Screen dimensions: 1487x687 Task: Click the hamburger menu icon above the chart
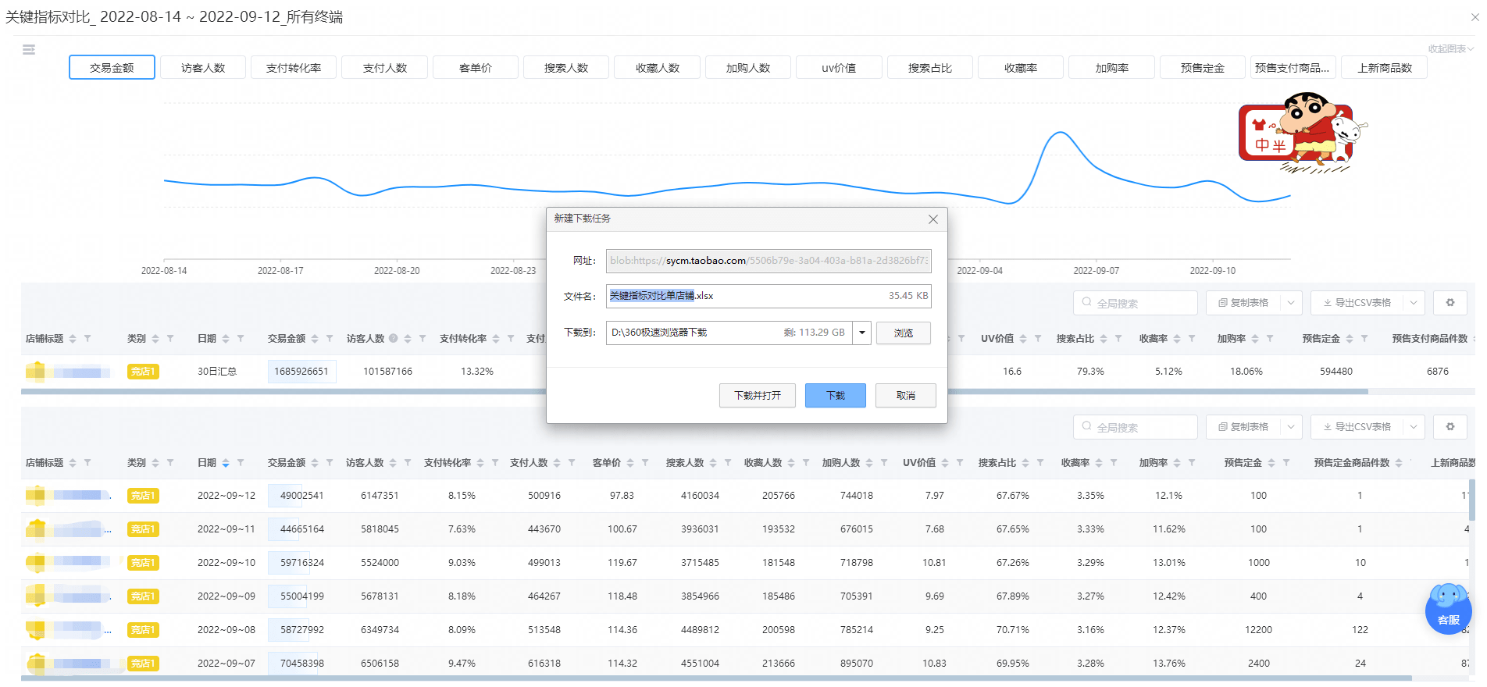(x=29, y=50)
